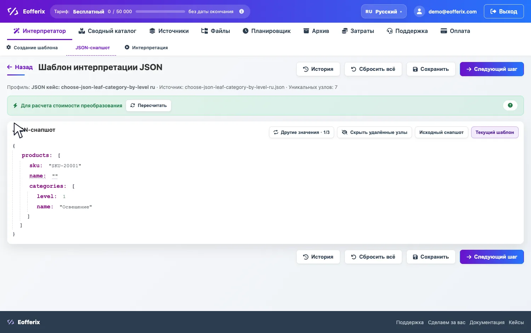This screenshot has height=333, width=531.
Task: Select the sku node key
Action: (36, 165)
